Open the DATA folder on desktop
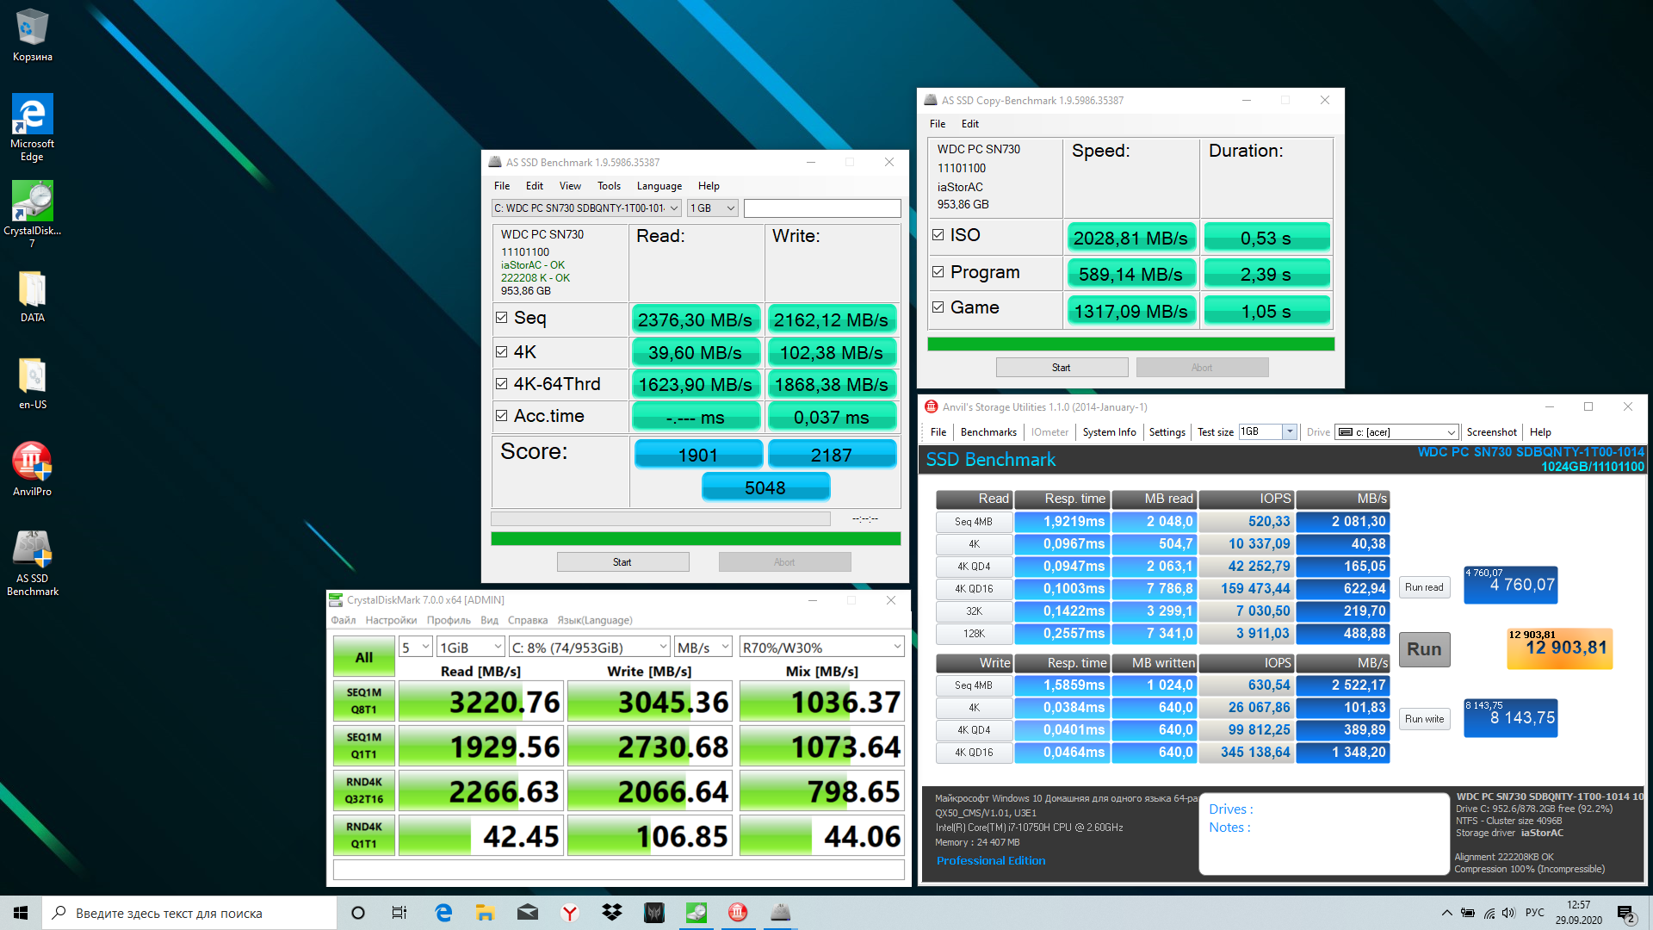The height and width of the screenshot is (930, 1653). (x=33, y=297)
